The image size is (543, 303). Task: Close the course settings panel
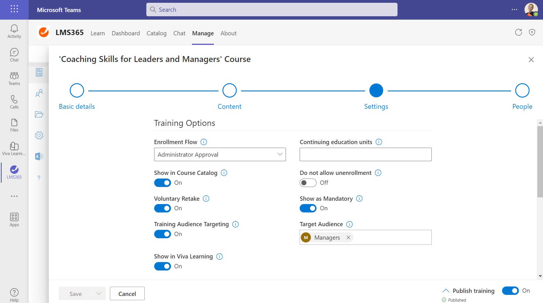tap(531, 60)
